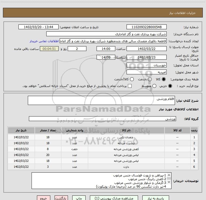Viewport: 206px width, 200px height.
Task: Click the دارت item name
Action: pos(126,167)
